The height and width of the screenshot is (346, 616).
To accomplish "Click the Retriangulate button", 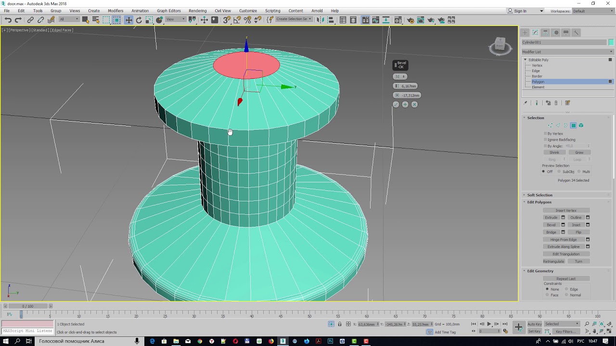I will (x=553, y=261).
